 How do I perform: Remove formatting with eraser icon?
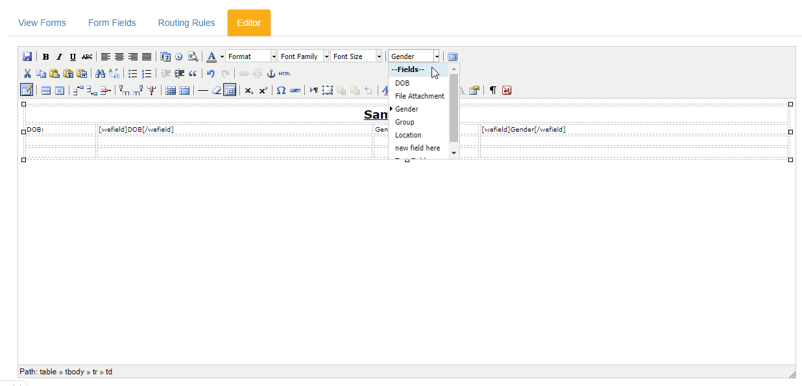(217, 90)
